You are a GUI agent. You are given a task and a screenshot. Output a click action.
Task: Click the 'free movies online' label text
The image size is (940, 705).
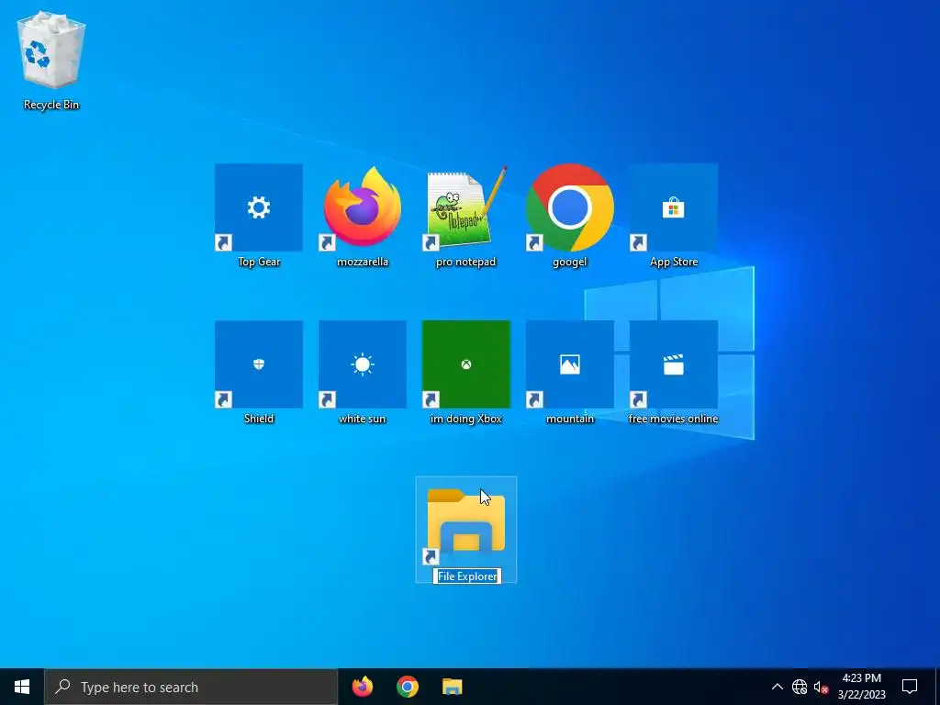[673, 419]
